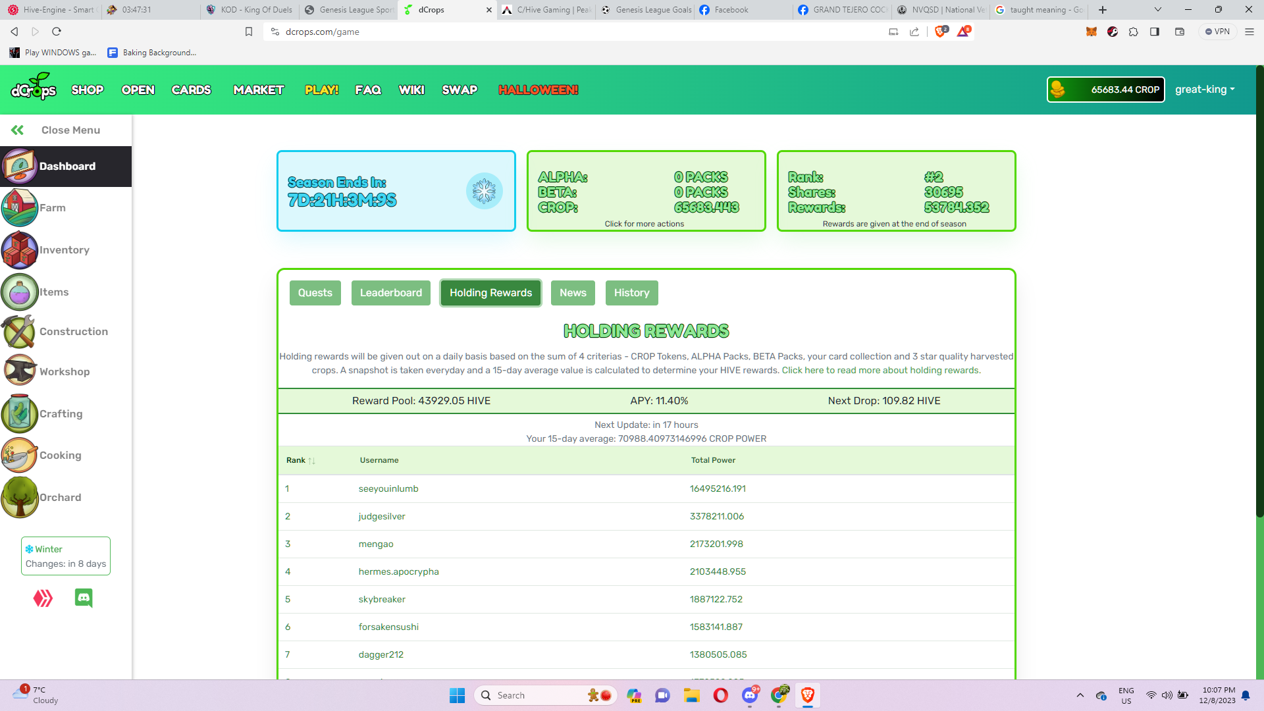Open the extensions puzzle icon
Viewport: 1264px width, 711px height.
click(1134, 32)
